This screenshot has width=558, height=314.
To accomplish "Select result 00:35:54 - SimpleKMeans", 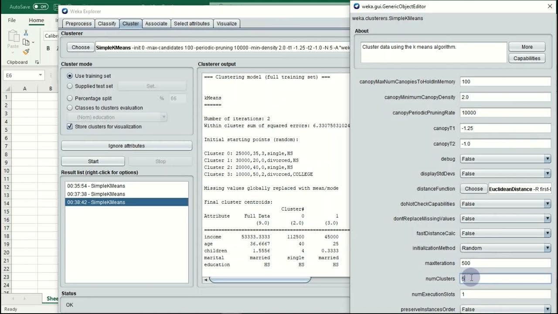I will pos(126,186).
